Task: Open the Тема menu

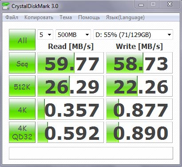Action: pos(66,17)
